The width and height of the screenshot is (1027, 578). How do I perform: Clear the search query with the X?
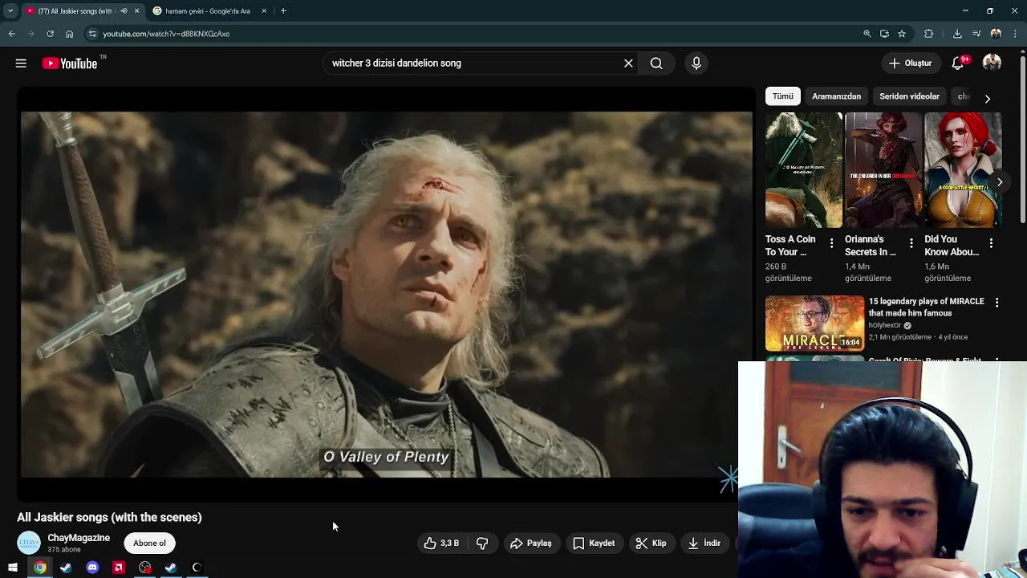click(x=628, y=63)
